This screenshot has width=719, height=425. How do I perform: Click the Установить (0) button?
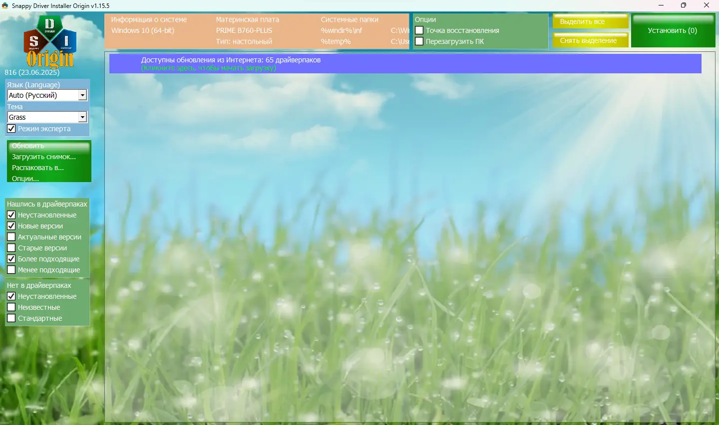[673, 30]
